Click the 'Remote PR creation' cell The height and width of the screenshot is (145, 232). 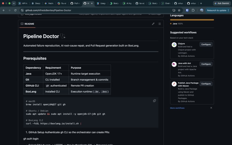[90, 86]
